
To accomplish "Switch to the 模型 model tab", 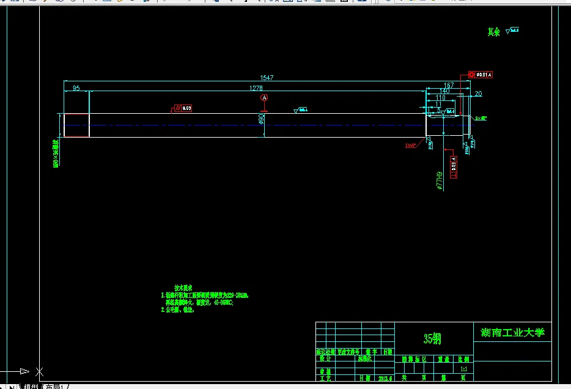I will click(31, 387).
